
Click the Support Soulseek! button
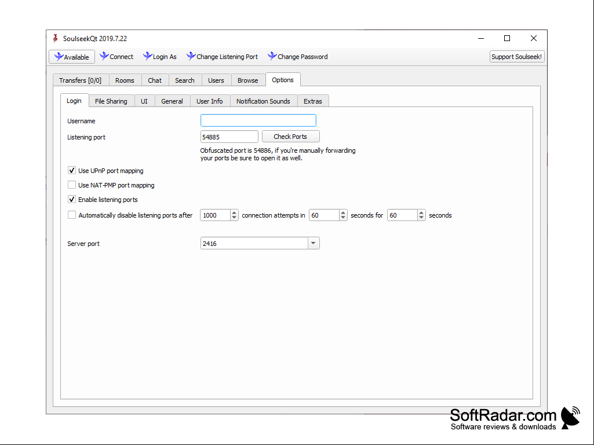[517, 57]
